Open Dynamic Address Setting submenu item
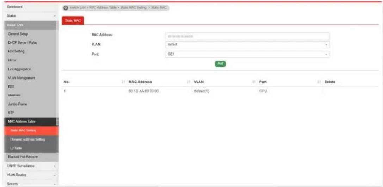 (31, 139)
